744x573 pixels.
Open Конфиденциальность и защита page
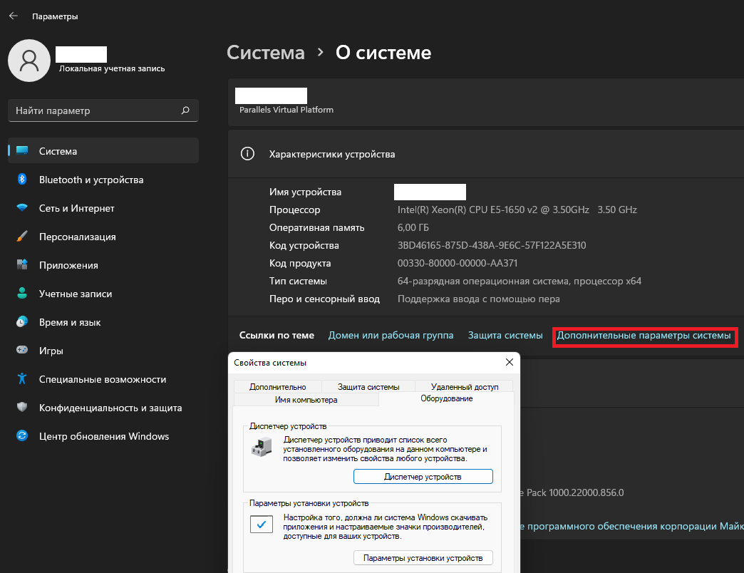110,408
